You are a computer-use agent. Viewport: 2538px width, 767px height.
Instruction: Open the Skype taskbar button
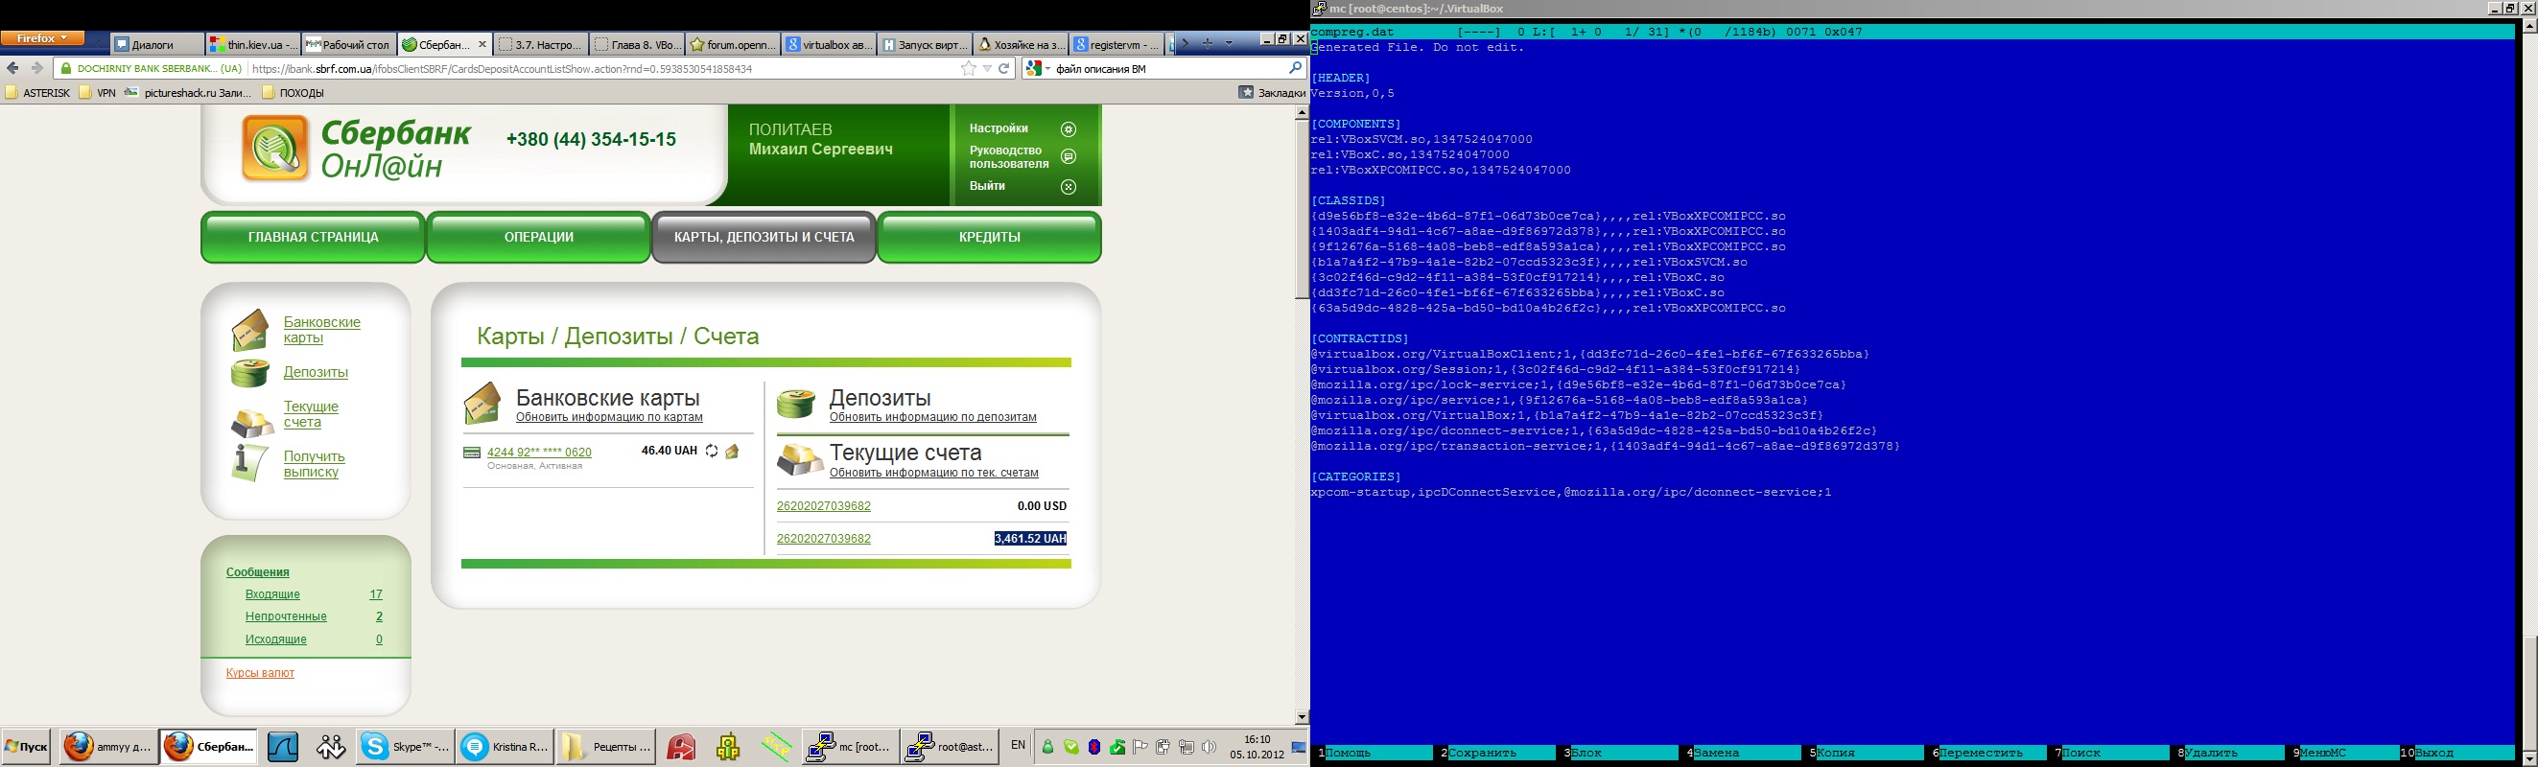(x=405, y=747)
